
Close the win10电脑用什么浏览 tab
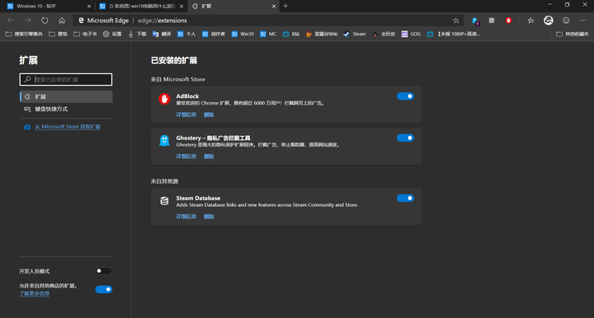tap(181, 7)
